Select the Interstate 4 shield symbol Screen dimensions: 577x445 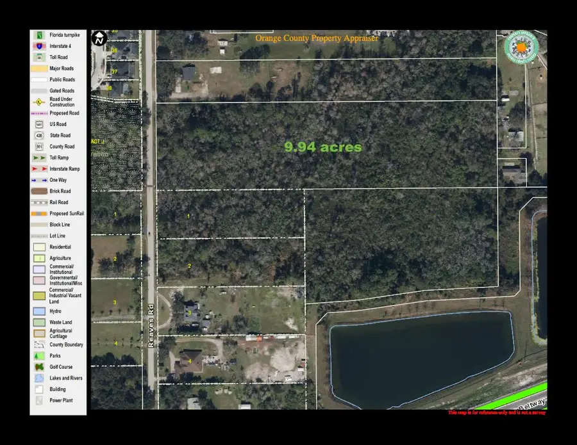(x=38, y=45)
